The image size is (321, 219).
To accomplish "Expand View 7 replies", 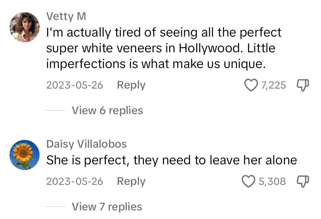I will [x=107, y=207].
